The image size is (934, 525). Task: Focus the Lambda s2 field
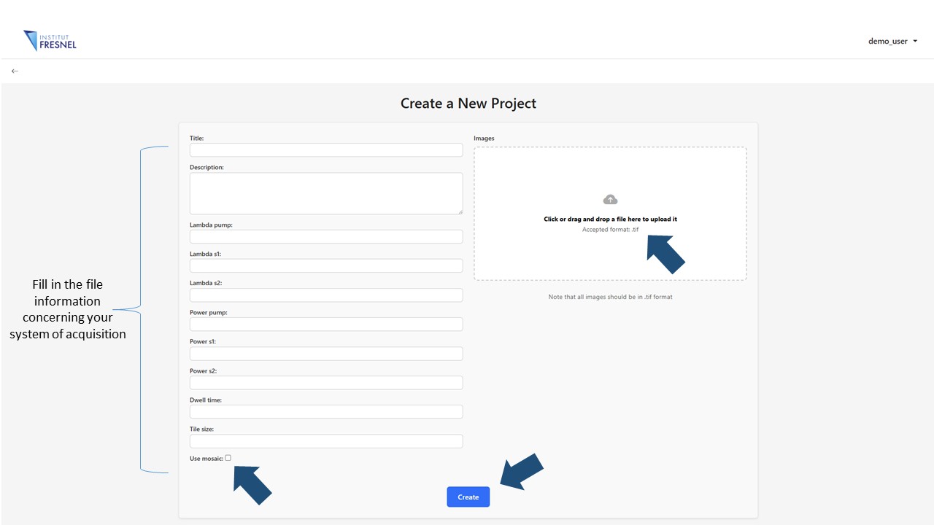[326, 295]
